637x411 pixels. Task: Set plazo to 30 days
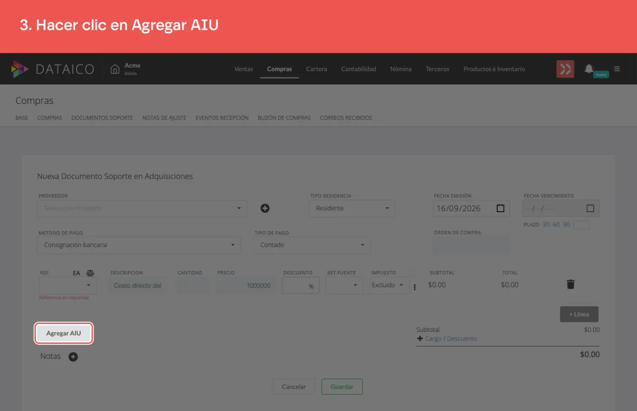pos(546,225)
